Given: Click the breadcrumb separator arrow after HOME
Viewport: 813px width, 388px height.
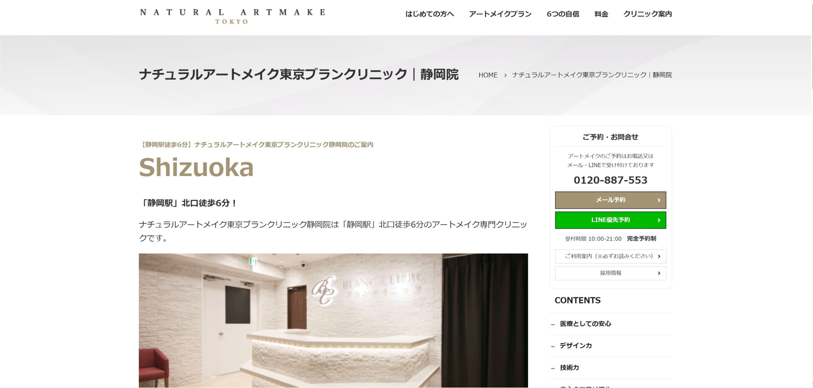Looking at the screenshot, I should click(x=505, y=75).
